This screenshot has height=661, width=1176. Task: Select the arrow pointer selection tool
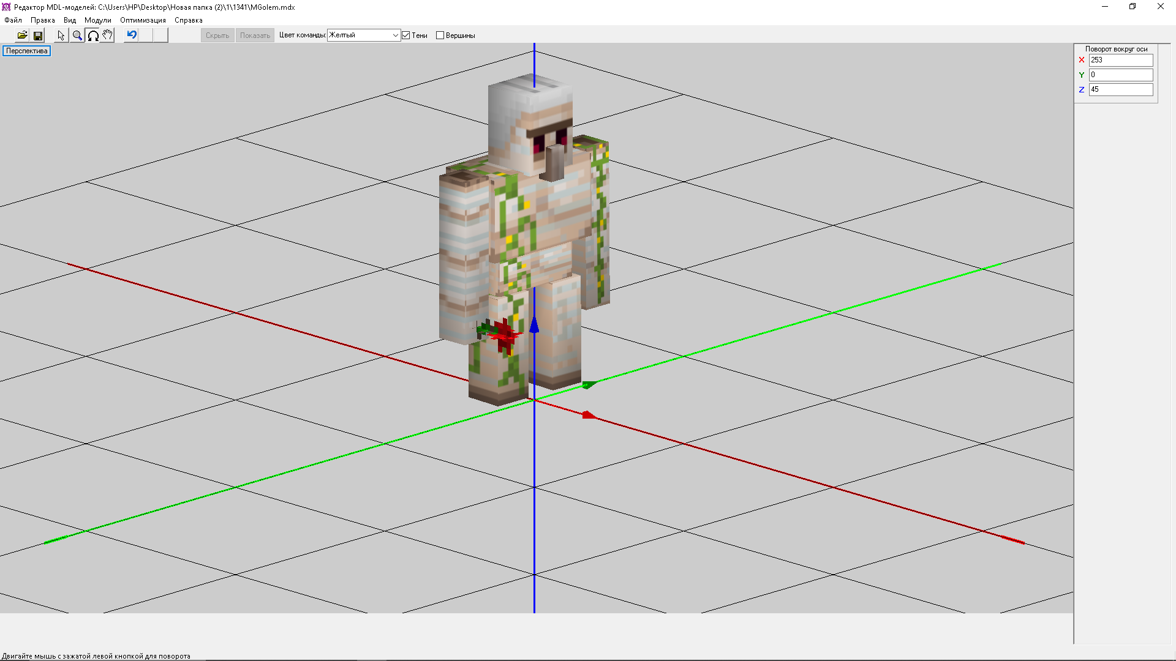pyautogui.click(x=61, y=35)
